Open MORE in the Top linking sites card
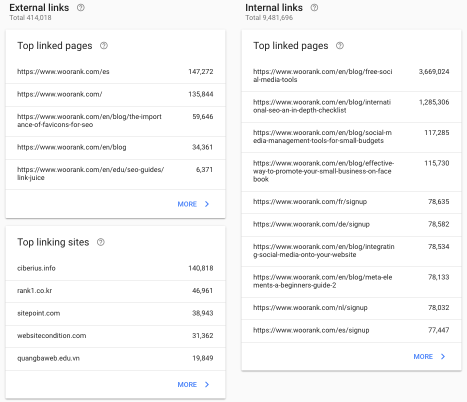 187,384
